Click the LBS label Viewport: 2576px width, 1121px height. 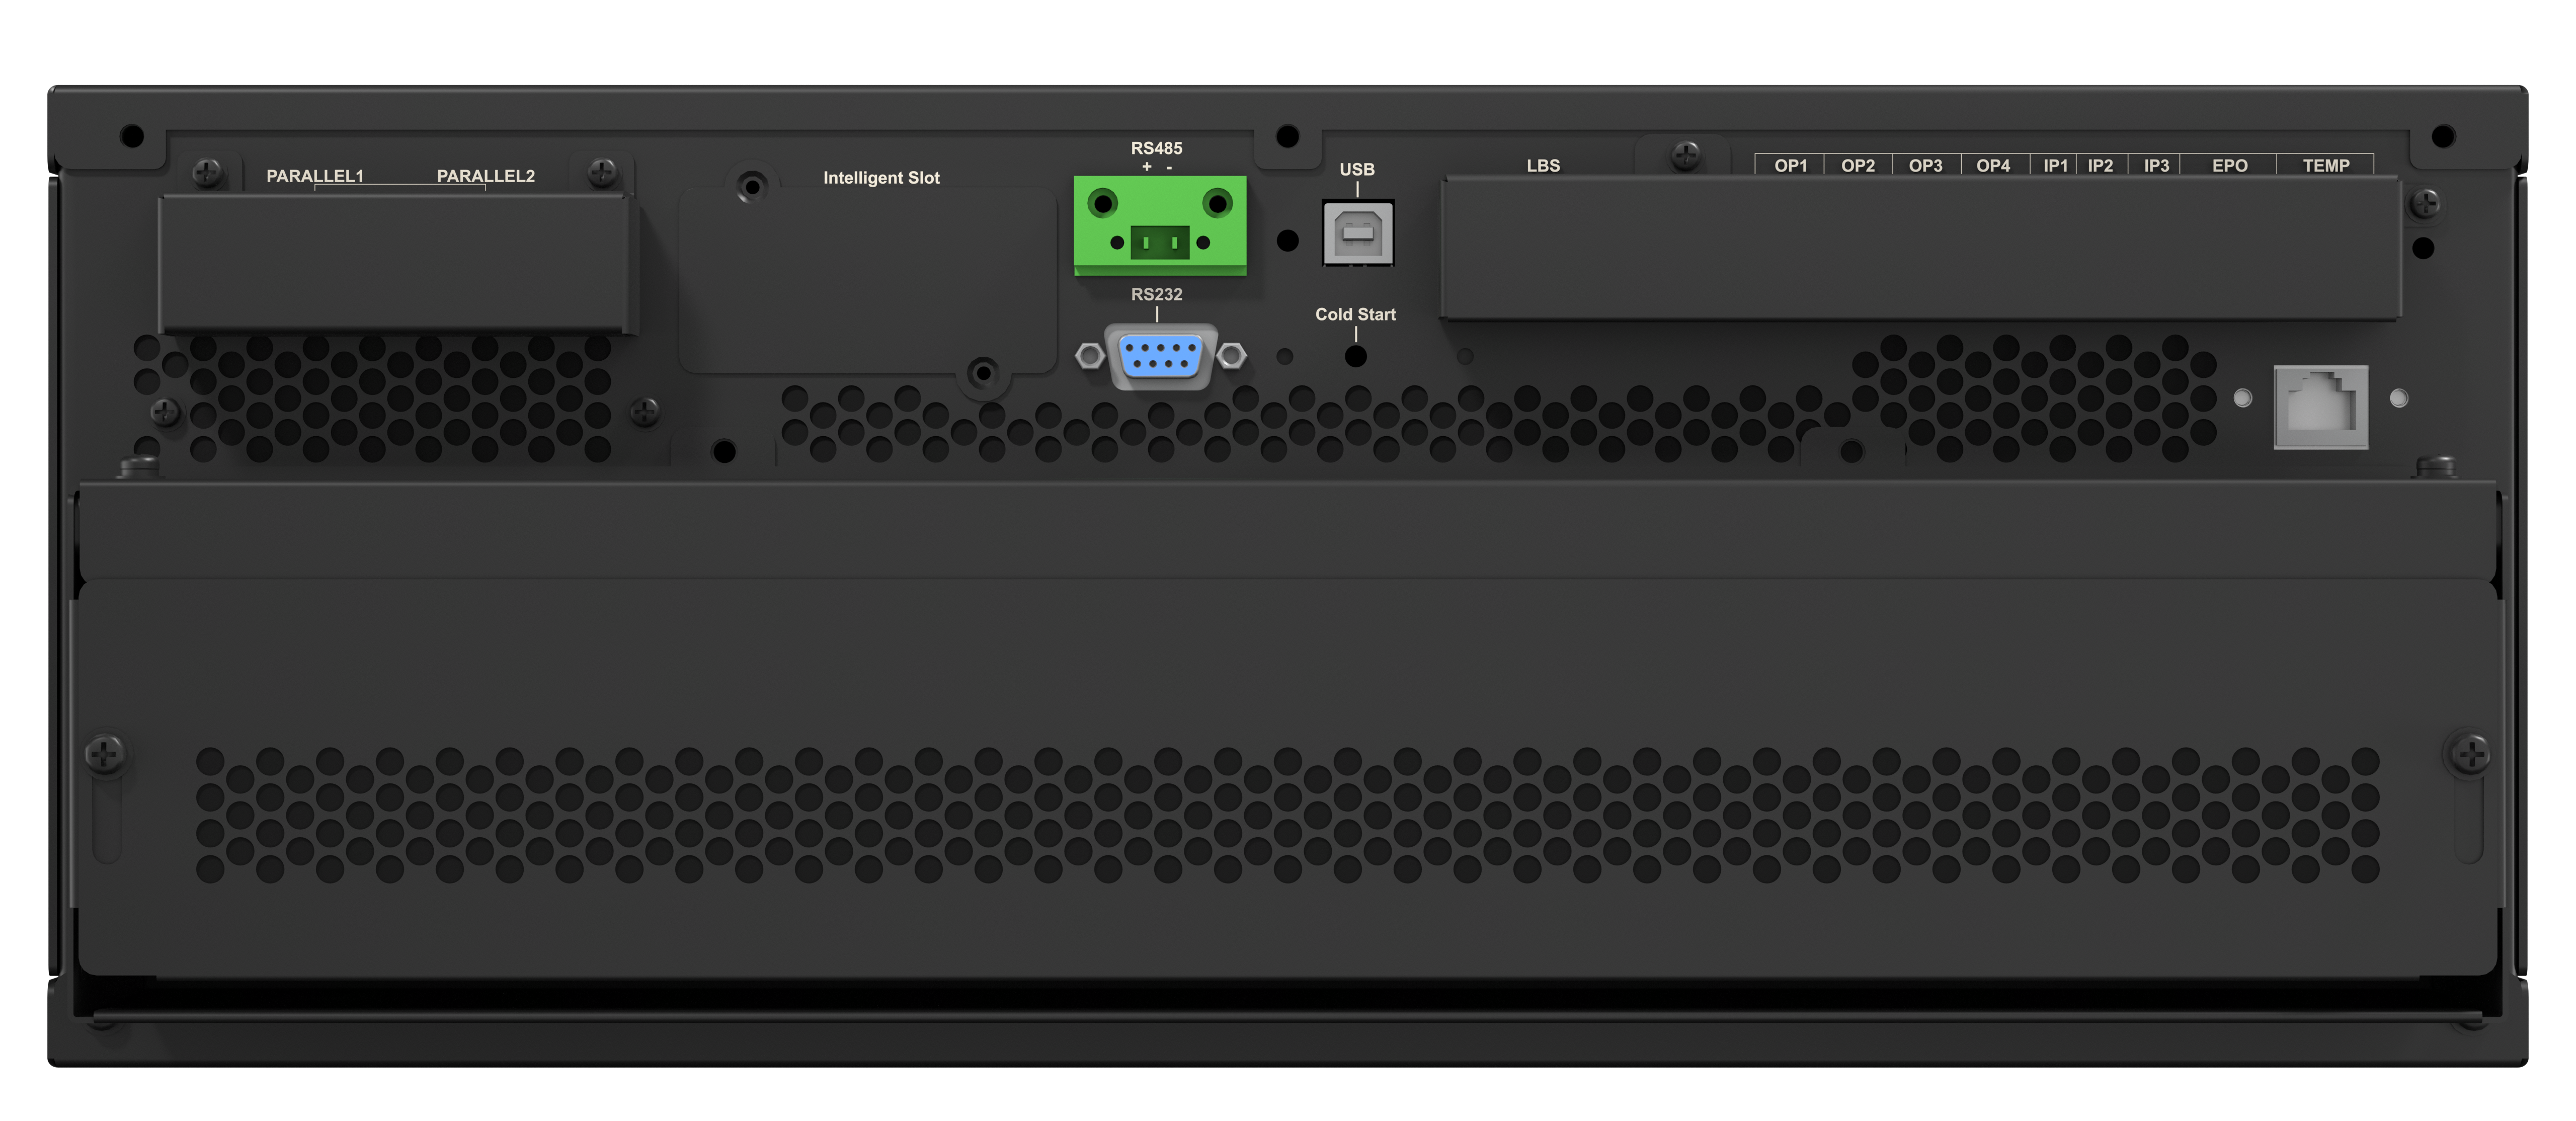pos(1543,166)
